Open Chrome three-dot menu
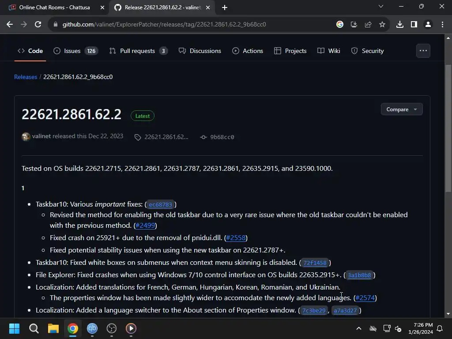Screen dimensions: 452x339 pos(442,25)
